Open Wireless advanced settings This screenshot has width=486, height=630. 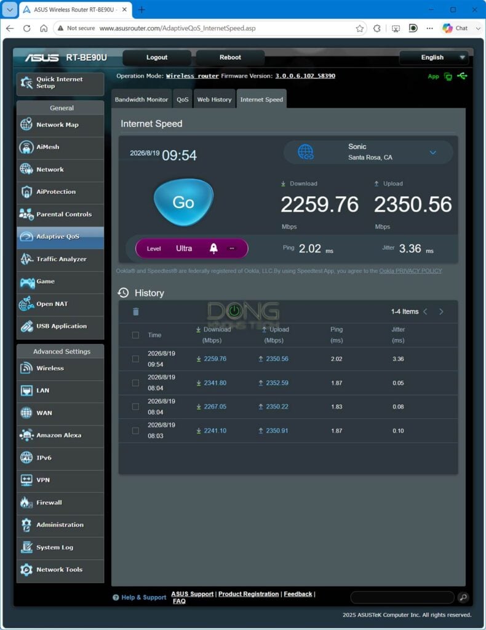click(60, 368)
